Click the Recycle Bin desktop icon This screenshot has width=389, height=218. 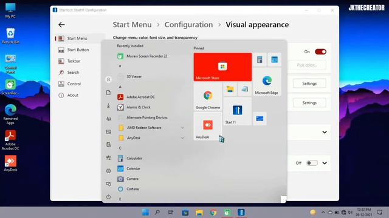[x=10, y=36]
